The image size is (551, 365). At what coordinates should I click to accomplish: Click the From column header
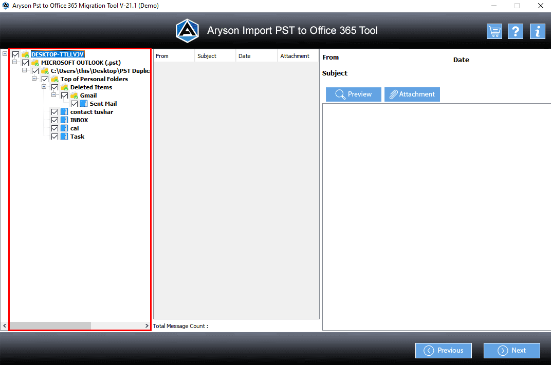(x=174, y=56)
